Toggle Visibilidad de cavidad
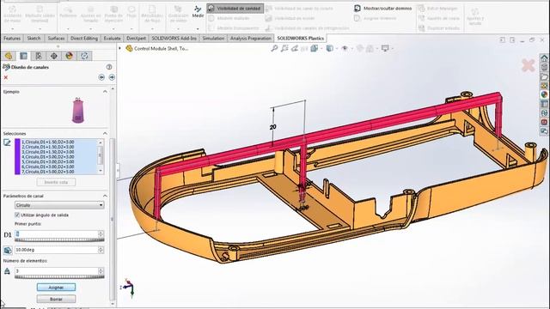This screenshot has width=550, height=309. (x=235, y=8)
